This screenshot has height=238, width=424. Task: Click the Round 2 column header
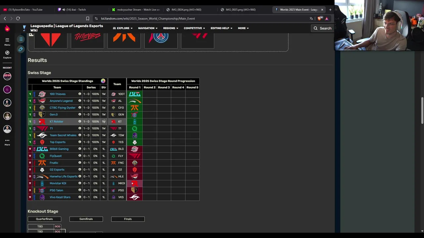pyautogui.click(x=150, y=87)
